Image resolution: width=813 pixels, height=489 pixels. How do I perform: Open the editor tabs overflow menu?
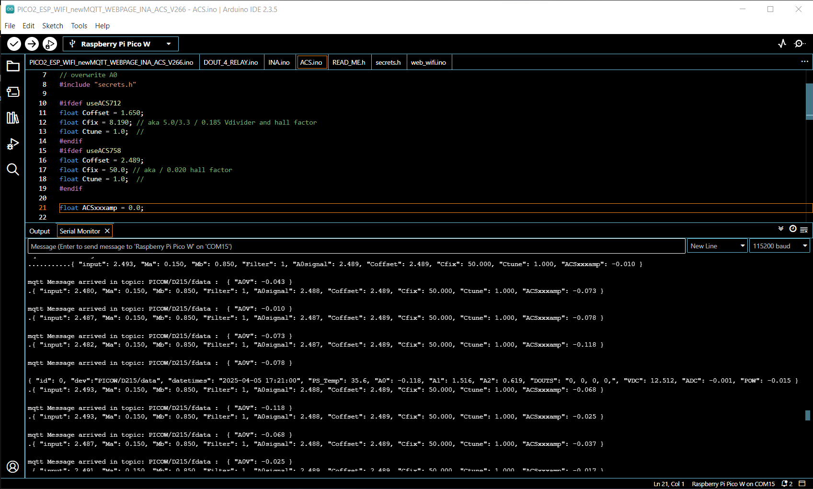pyautogui.click(x=805, y=62)
